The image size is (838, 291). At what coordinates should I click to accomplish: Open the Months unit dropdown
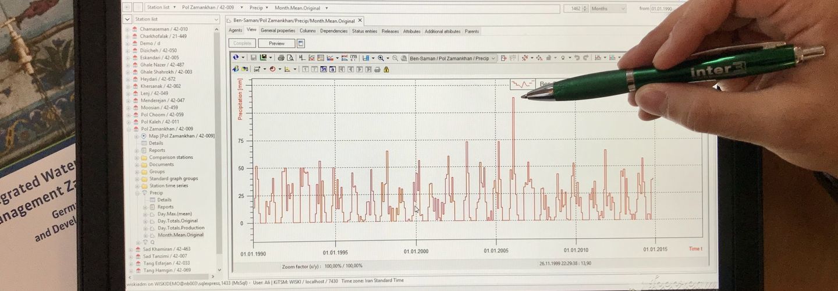pyautogui.click(x=622, y=9)
